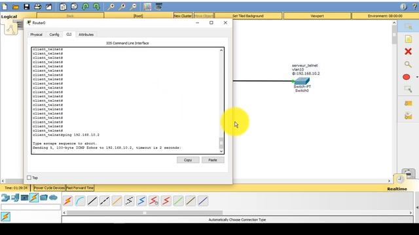419x235 pixels.
Task: Choose the Add Complex PDU envelope
Action: pyautogui.click(x=408, y=116)
